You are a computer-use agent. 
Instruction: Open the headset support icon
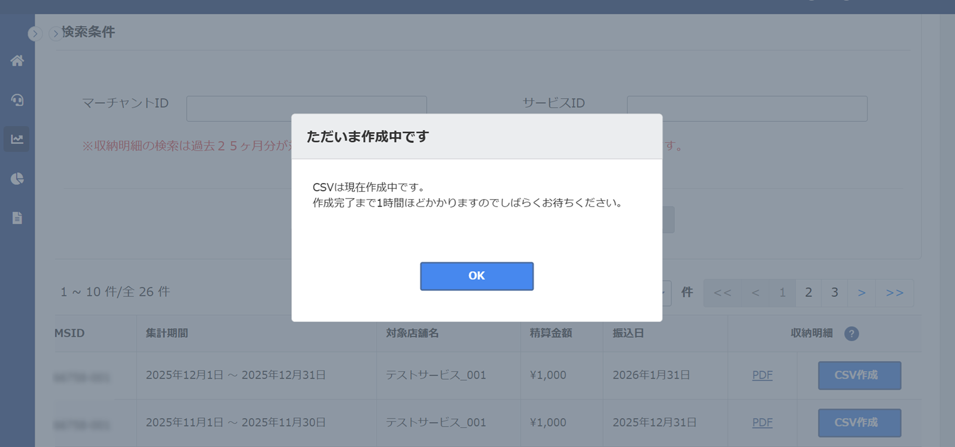click(x=17, y=100)
